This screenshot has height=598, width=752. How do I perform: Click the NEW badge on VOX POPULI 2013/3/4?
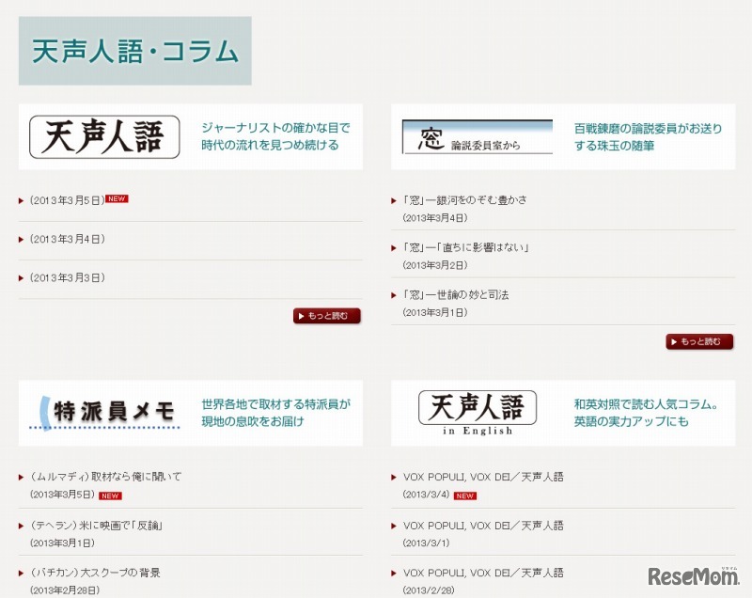point(463,494)
